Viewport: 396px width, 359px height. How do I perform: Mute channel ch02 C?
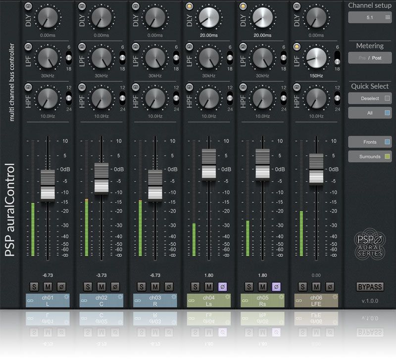tap(101, 287)
